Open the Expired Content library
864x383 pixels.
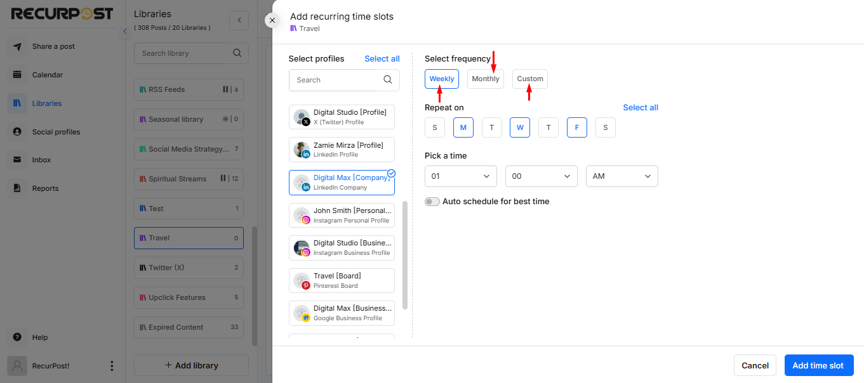pyautogui.click(x=189, y=327)
